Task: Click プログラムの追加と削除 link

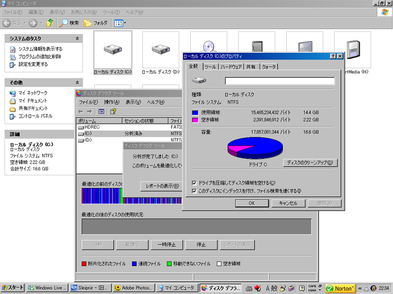Action: (40, 57)
